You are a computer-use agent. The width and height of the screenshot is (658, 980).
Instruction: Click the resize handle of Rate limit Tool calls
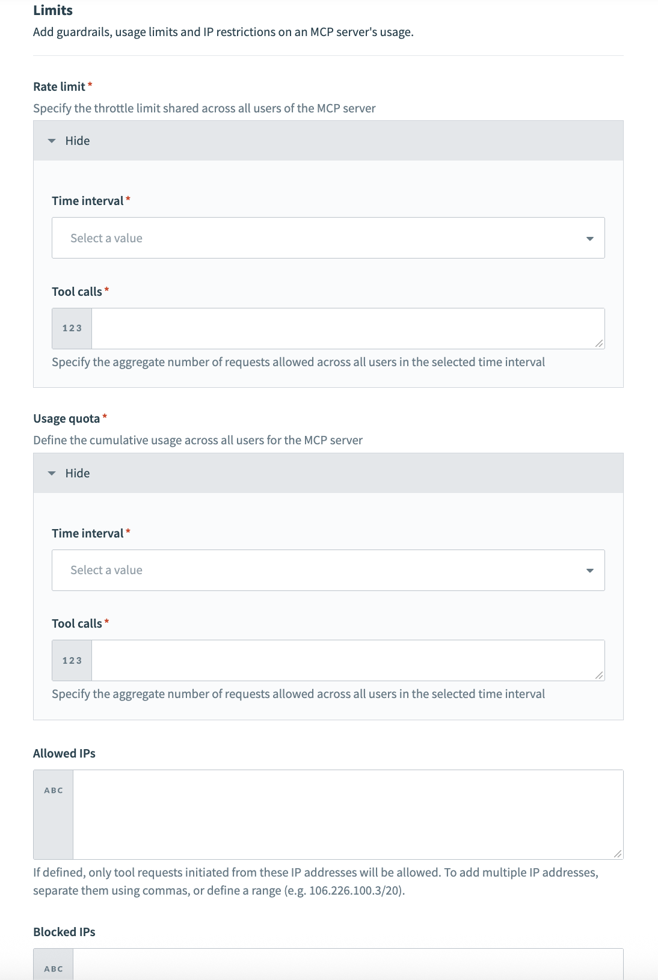click(599, 343)
